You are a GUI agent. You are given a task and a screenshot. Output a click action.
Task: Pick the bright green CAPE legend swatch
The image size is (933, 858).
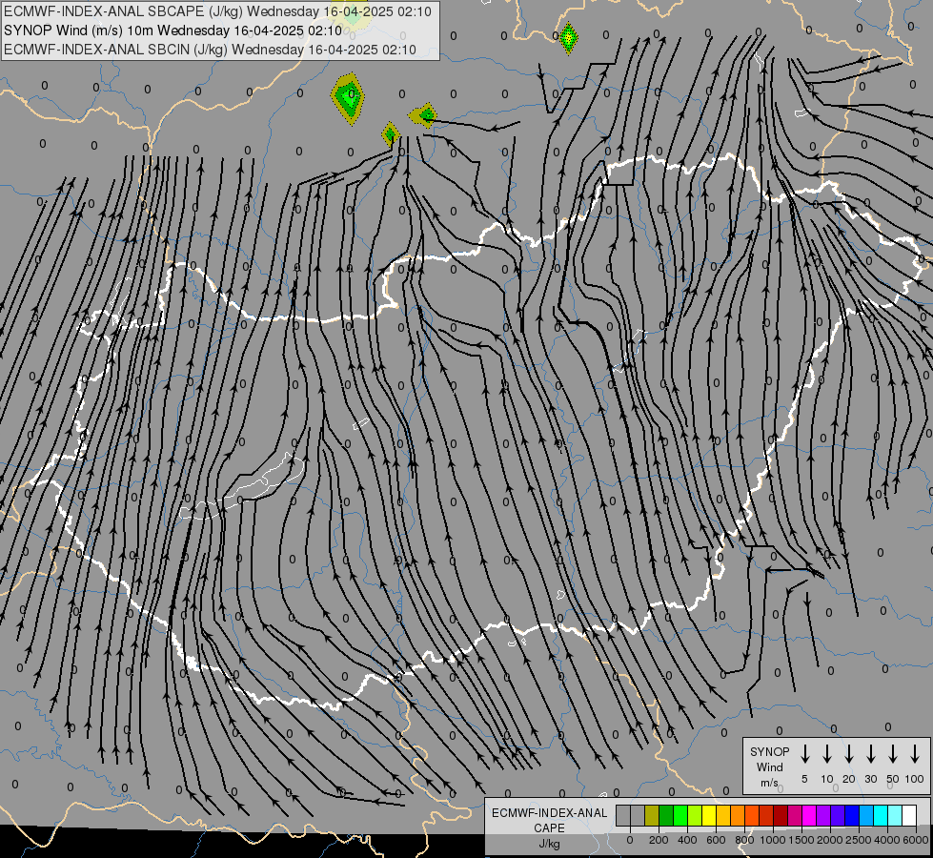[680, 815]
